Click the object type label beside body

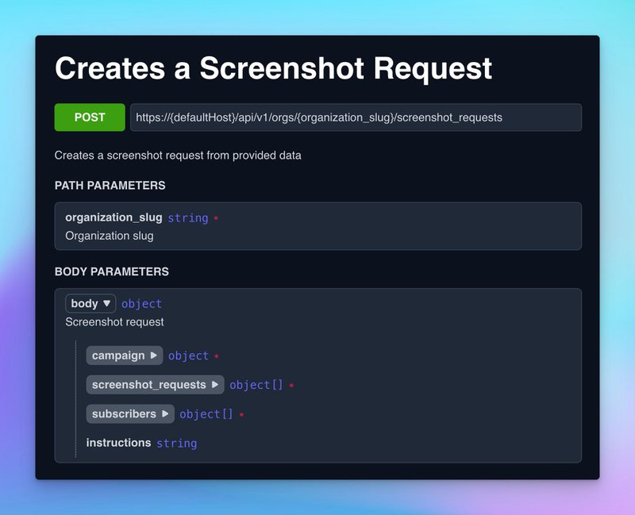(142, 302)
